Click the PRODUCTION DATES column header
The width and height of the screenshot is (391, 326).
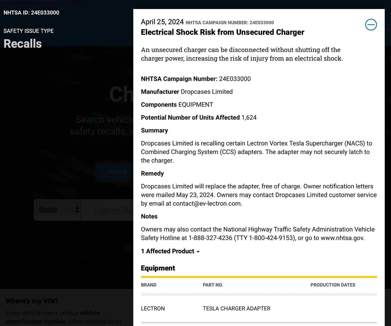(332, 285)
